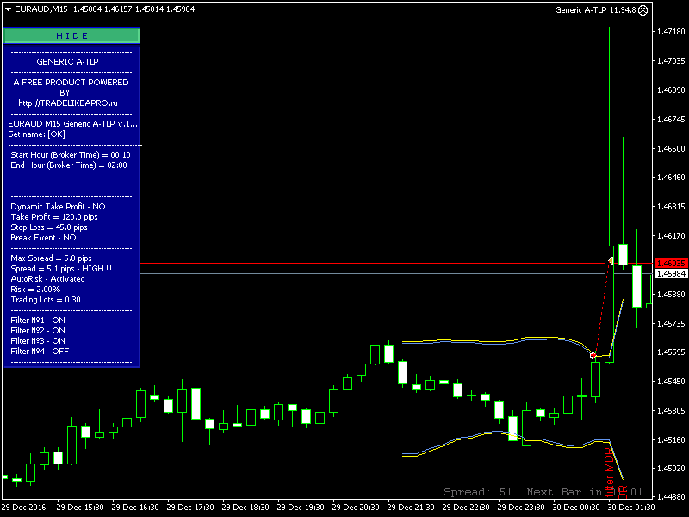The image size is (689, 517).
Task: Click the 1.45305 price scale value
Action: tap(671, 411)
